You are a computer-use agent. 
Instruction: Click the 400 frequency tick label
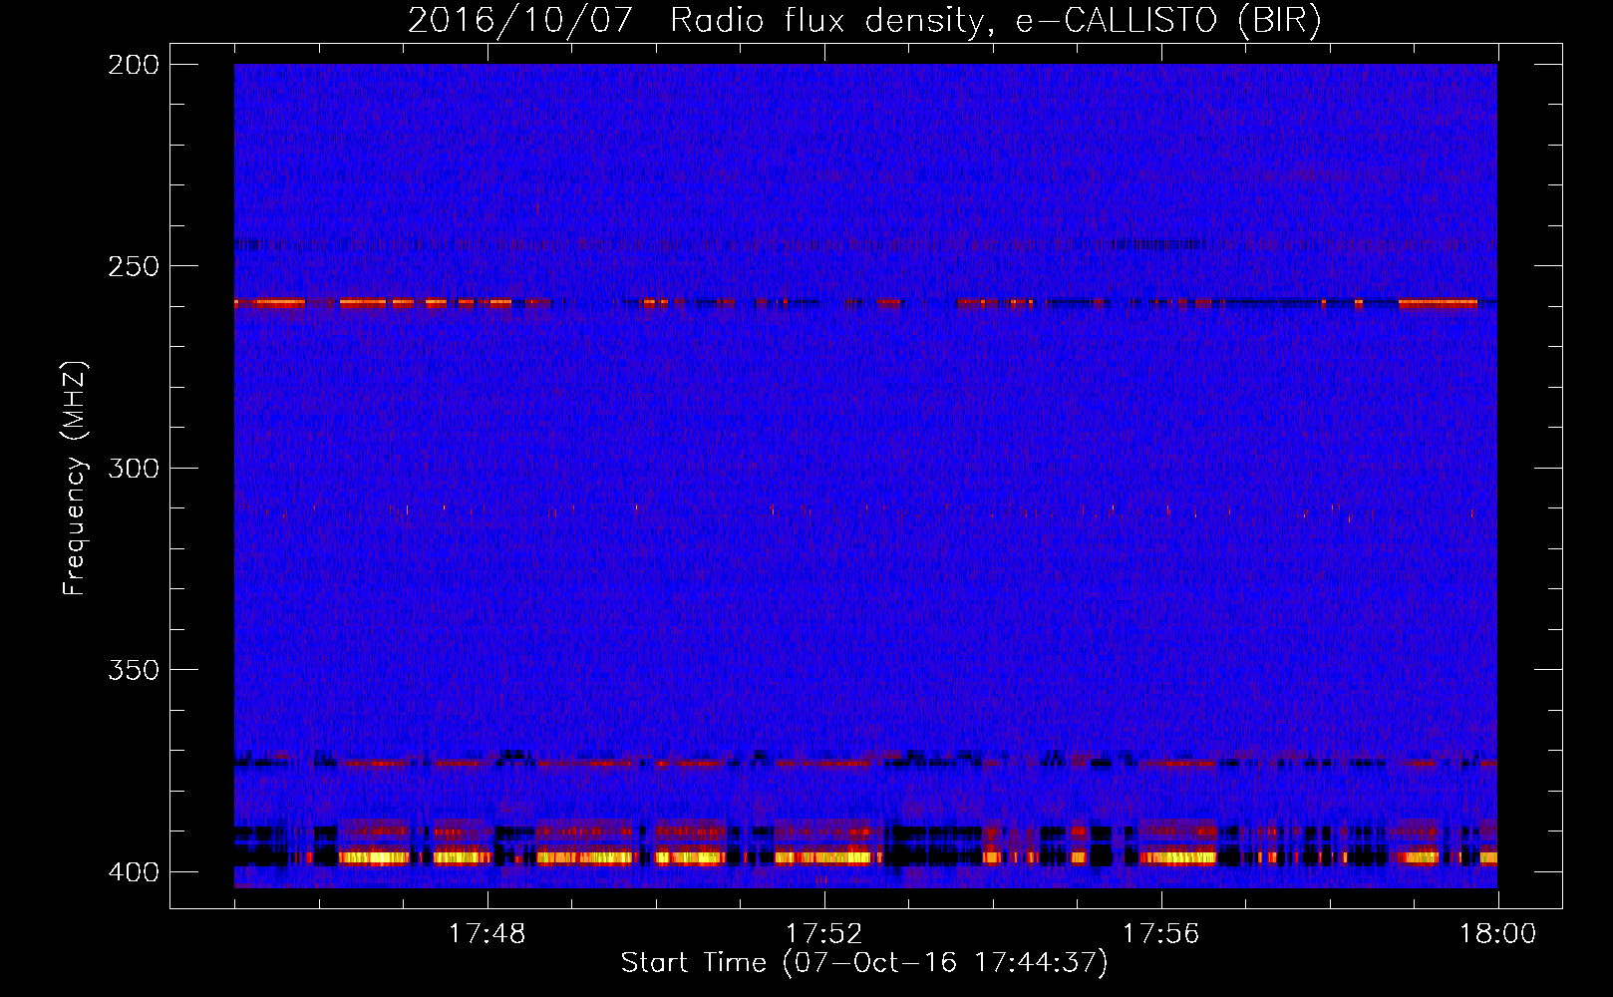coord(134,871)
